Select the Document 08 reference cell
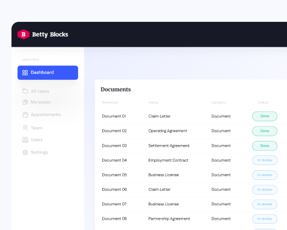This screenshot has height=230, width=287. point(114,218)
